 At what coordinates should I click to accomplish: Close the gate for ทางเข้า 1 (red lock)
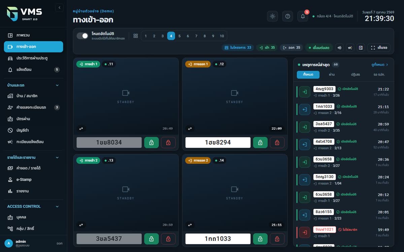pos(168,142)
